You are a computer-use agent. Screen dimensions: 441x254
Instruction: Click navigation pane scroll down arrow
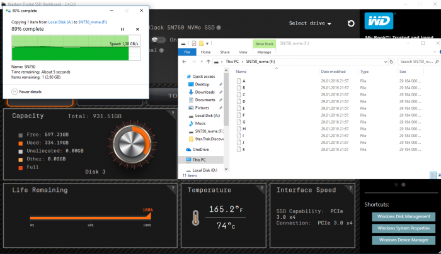tap(226, 169)
